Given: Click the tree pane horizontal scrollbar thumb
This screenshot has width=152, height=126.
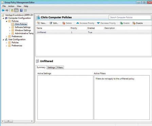Looking at the screenshot, I should 8,121.
